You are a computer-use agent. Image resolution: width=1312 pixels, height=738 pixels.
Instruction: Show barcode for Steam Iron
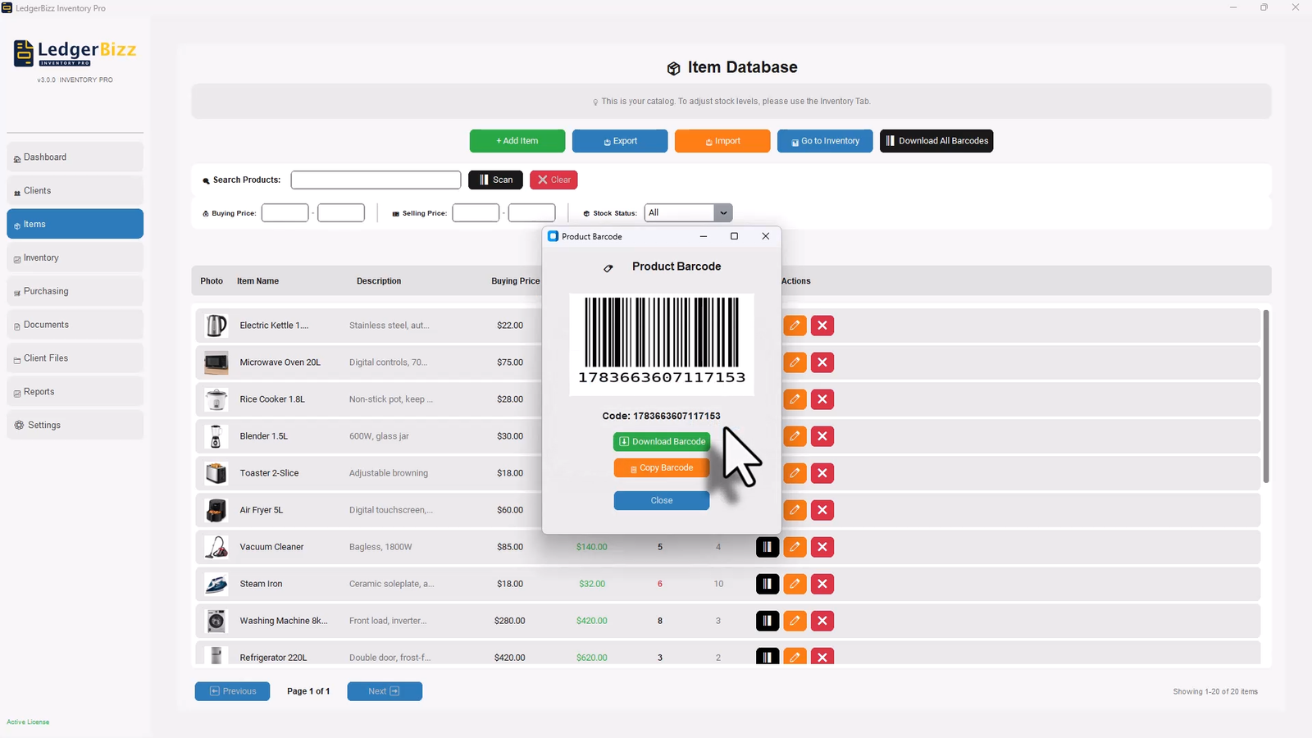768,584
